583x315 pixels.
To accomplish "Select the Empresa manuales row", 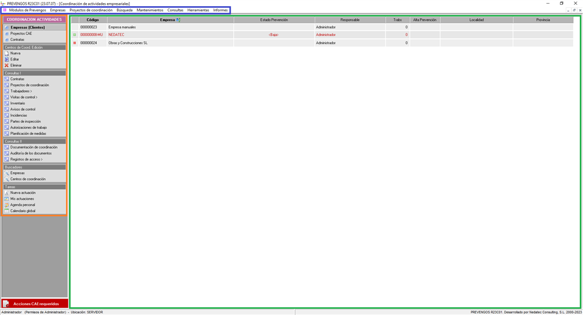I will (x=121, y=27).
